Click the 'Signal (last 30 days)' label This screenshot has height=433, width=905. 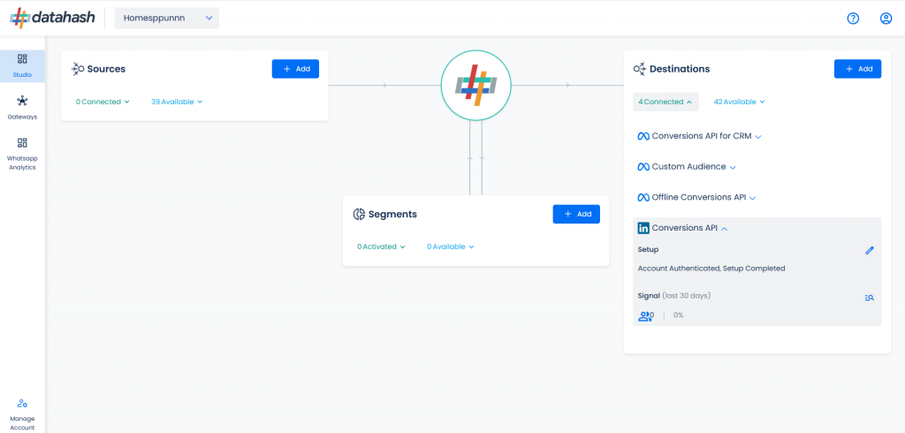pos(674,296)
